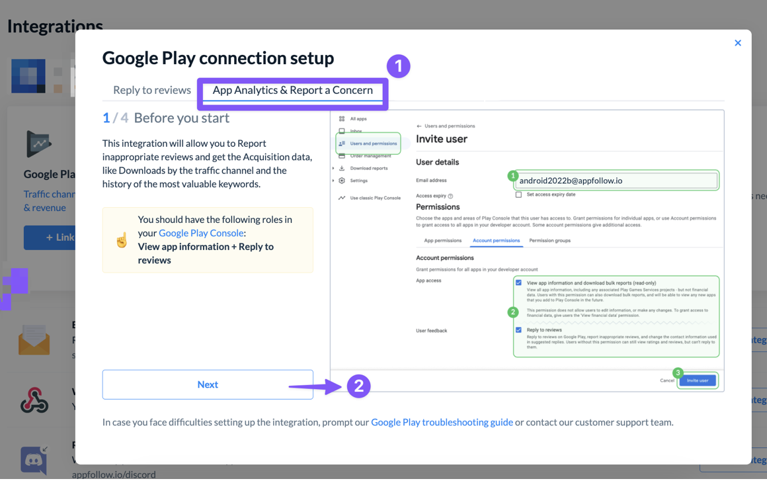Expand the Settings menu arrow

point(333,181)
